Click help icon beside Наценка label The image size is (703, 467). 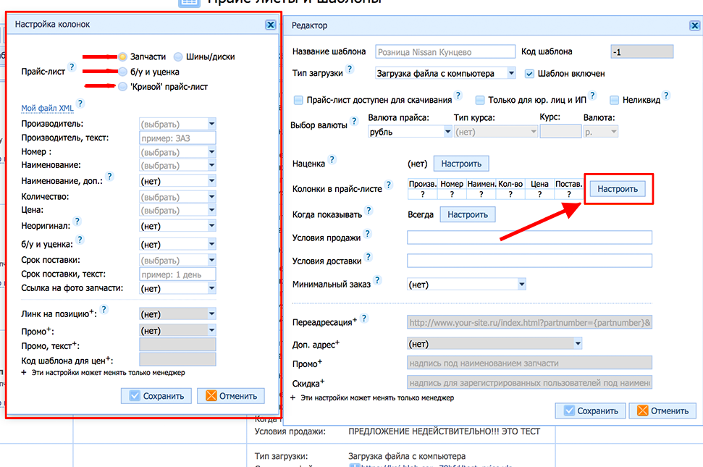click(x=332, y=160)
